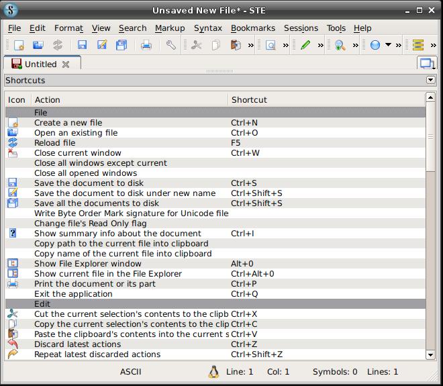
Task: Click the redo arrow icon in the Repeat latest discarded actions row
Action: pyautogui.click(x=13, y=354)
